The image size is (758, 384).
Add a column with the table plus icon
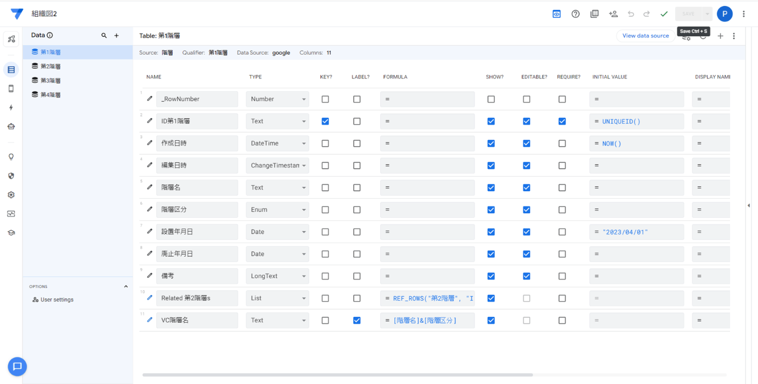pyautogui.click(x=720, y=36)
